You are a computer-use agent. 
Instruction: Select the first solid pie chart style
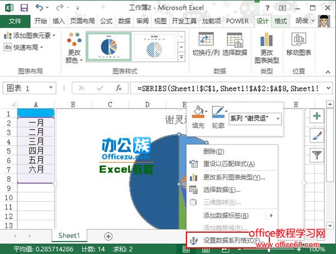(109, 47)
